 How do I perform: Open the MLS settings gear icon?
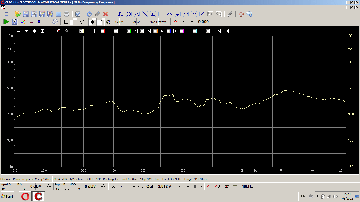[x=55, y=22]
